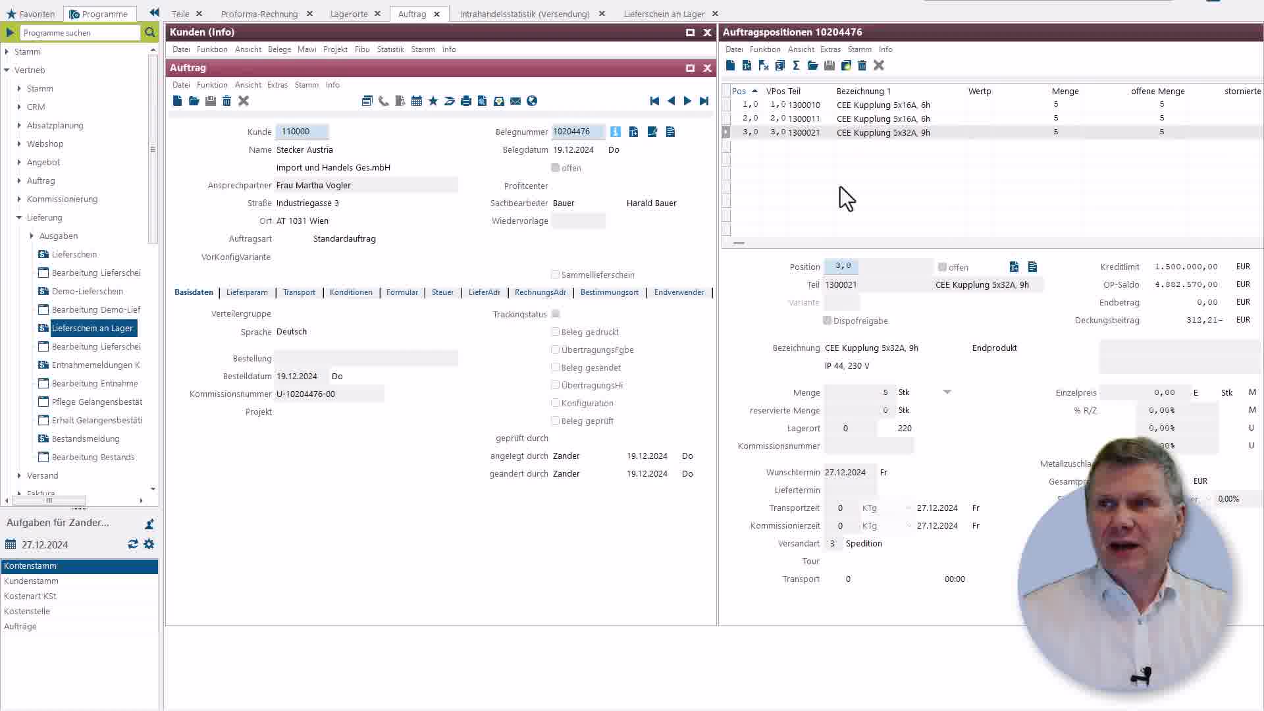Screen dimensions: 1264x711
Task: Jump to first record in Auftrag
Action: pos(654,101)
